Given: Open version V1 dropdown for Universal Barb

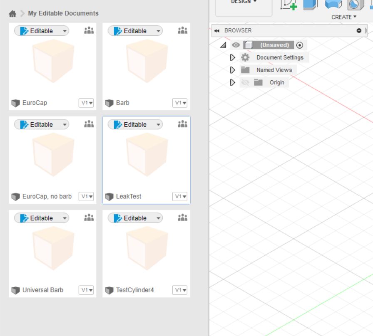Looking at the screenshot, I should click(x=86, y=290).
